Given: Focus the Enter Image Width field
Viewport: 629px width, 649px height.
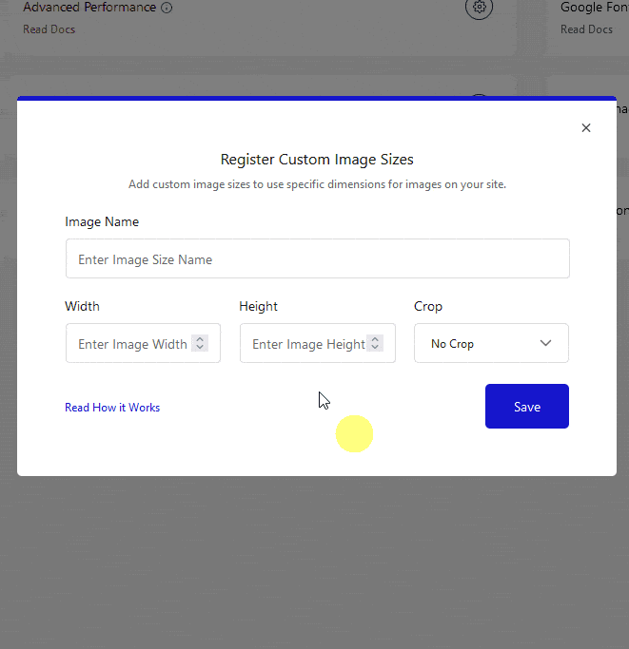Looking at the screenshot, I should point(143,343).
